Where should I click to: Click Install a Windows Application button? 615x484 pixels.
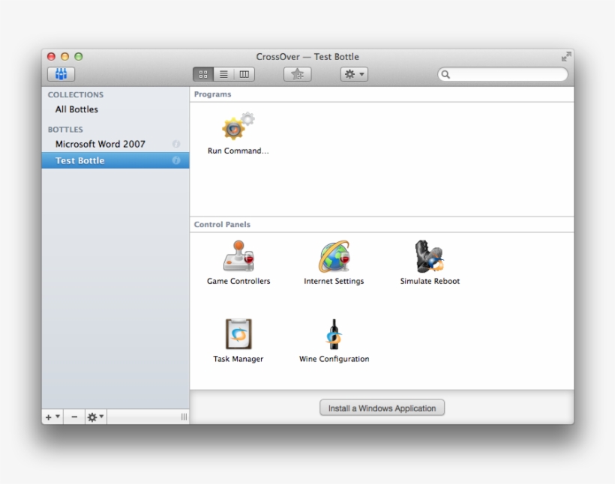[x=382, y=408]
